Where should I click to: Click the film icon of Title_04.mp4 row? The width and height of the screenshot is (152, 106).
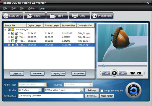pos(16,45)
